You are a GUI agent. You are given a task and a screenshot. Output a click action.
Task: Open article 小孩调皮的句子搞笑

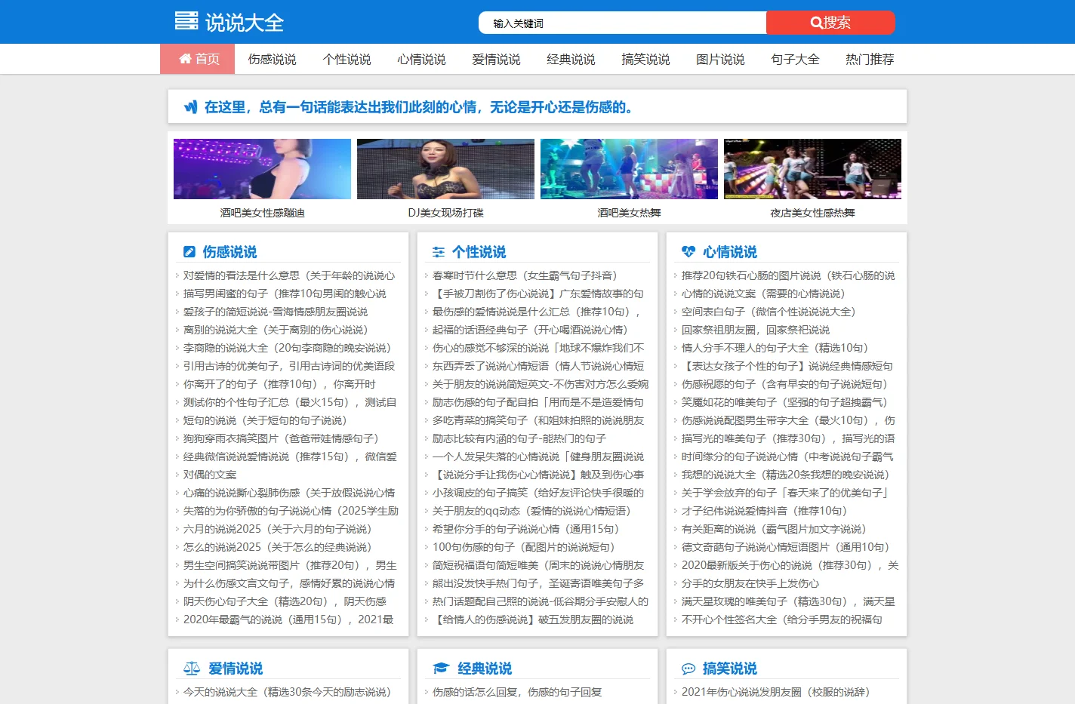[x=538, y=493]
